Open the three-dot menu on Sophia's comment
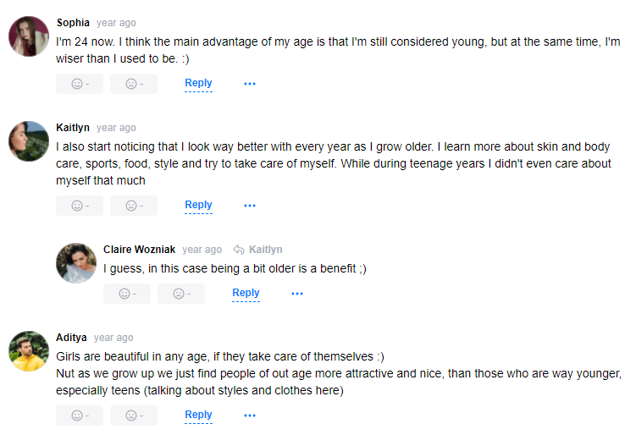This screenshot has height=435, width=636. pyautogui.click(x=250, y=84)
